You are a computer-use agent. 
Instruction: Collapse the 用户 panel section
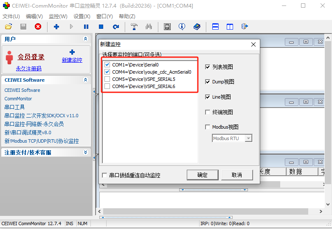pos(85,39)
